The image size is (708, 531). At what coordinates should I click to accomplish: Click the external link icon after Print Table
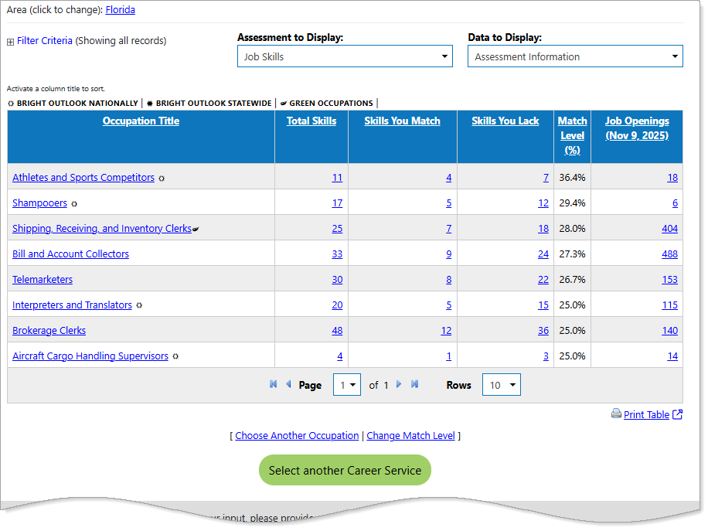(678, 414)
